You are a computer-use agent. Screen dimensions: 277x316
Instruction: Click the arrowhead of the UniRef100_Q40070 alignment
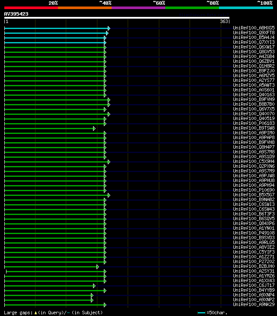[109, 114]
